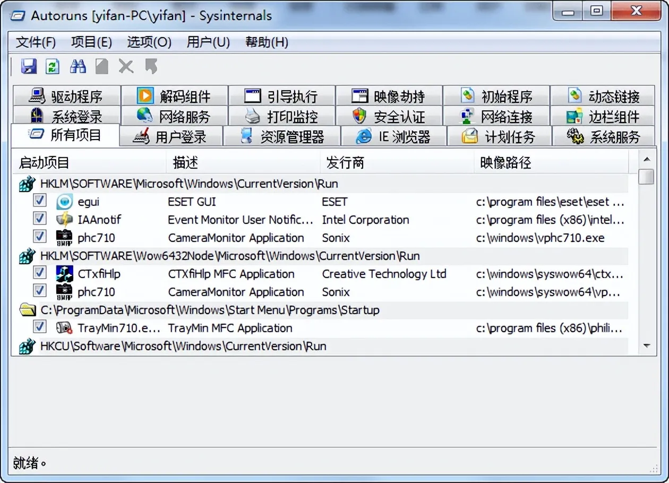The height and width of the screenshot is (483, 669).
Task: Switch to the 映像劫持 tab
Action: pyautogui.click(x=389, y=96)
